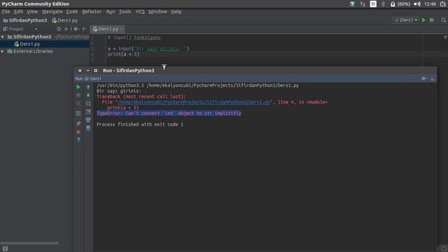
Task: Hide Project panel using its hide icon
Action: pos(84,29)
